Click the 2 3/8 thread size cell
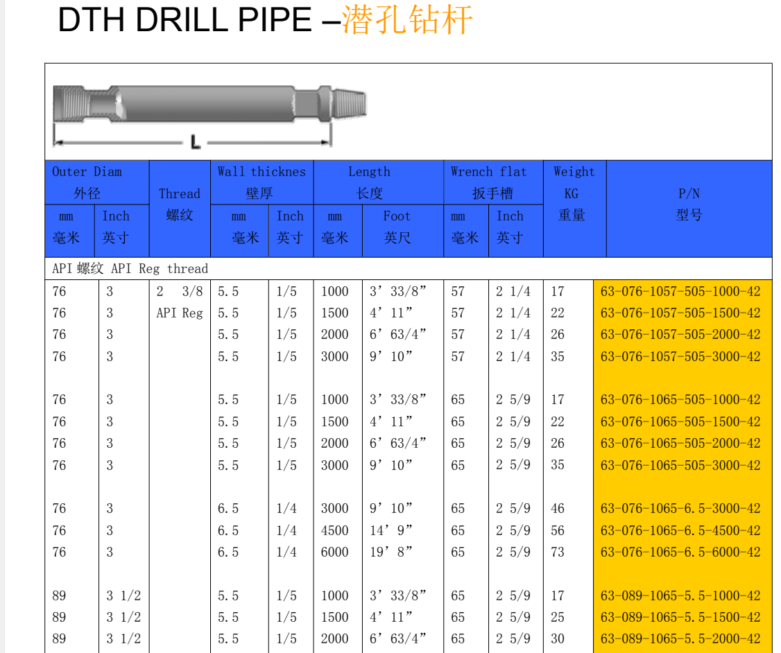This screenshot has height=653, width=781. (x=180, y=292)
